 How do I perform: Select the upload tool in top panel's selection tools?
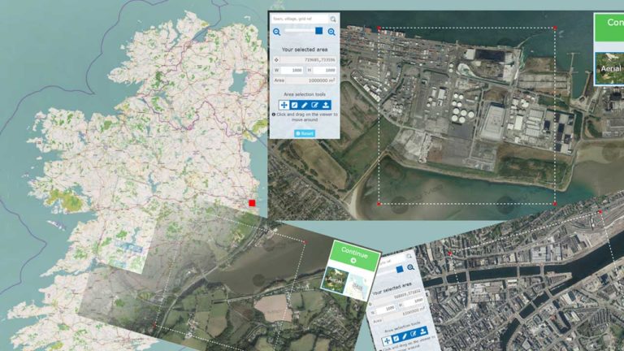326,105
